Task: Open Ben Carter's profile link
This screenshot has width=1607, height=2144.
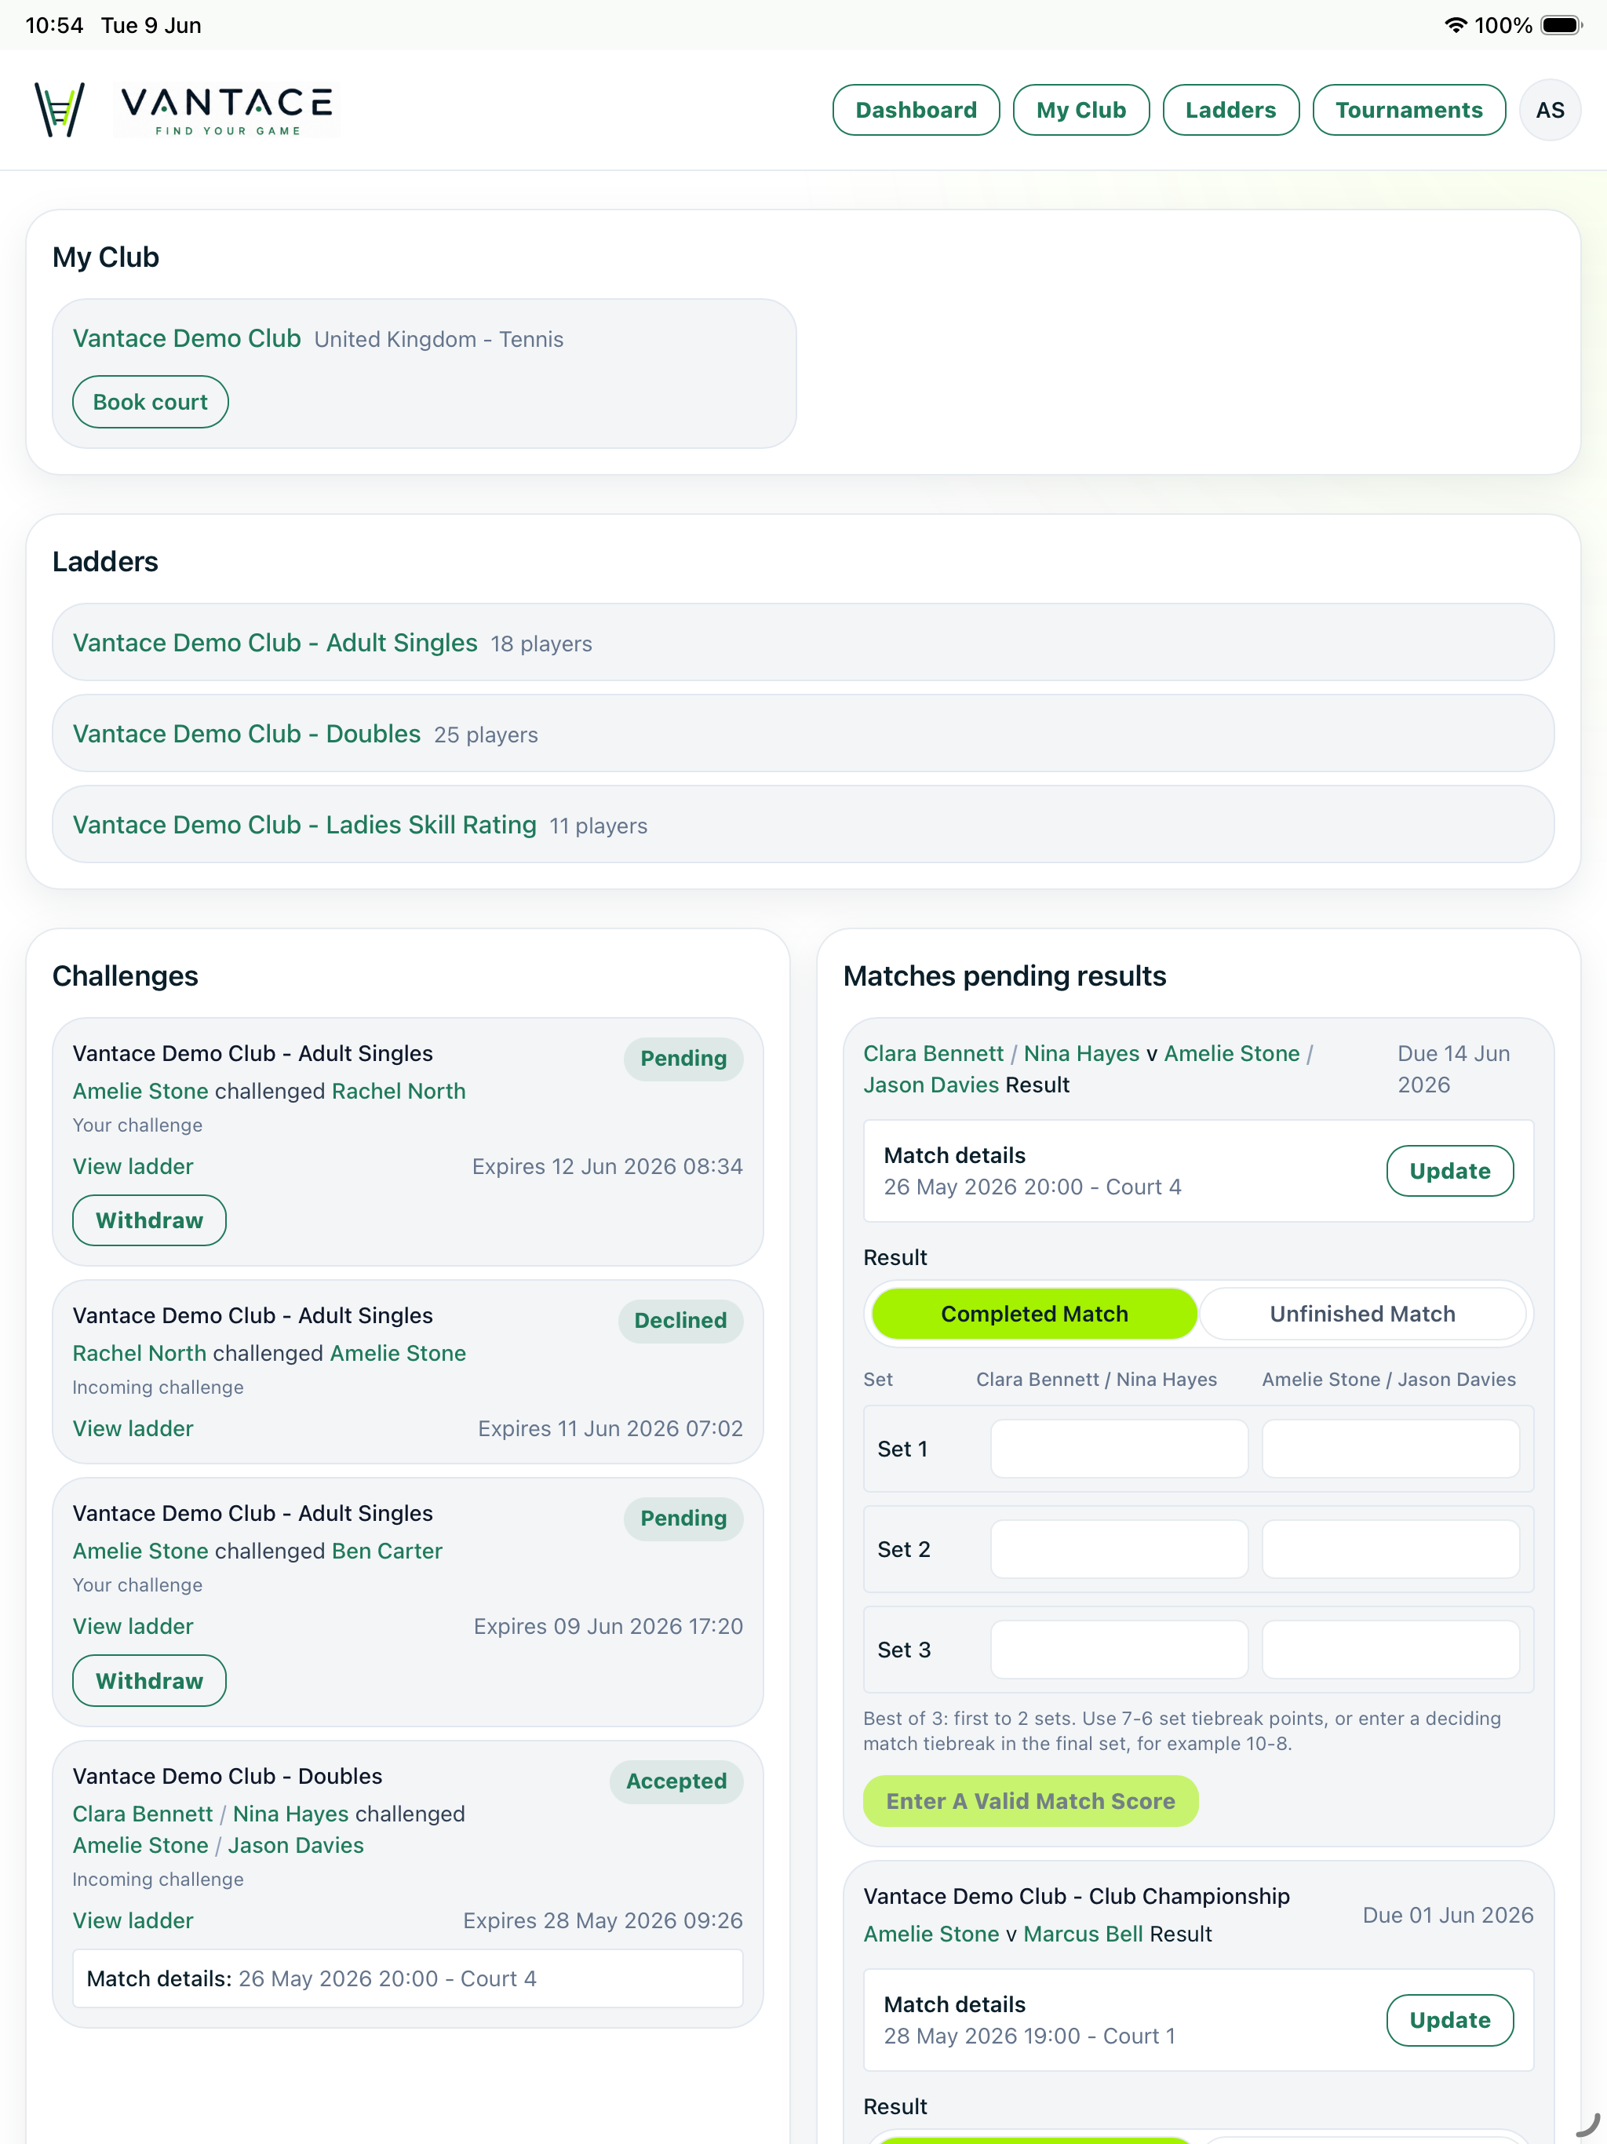Action: tap(387, 1551)
